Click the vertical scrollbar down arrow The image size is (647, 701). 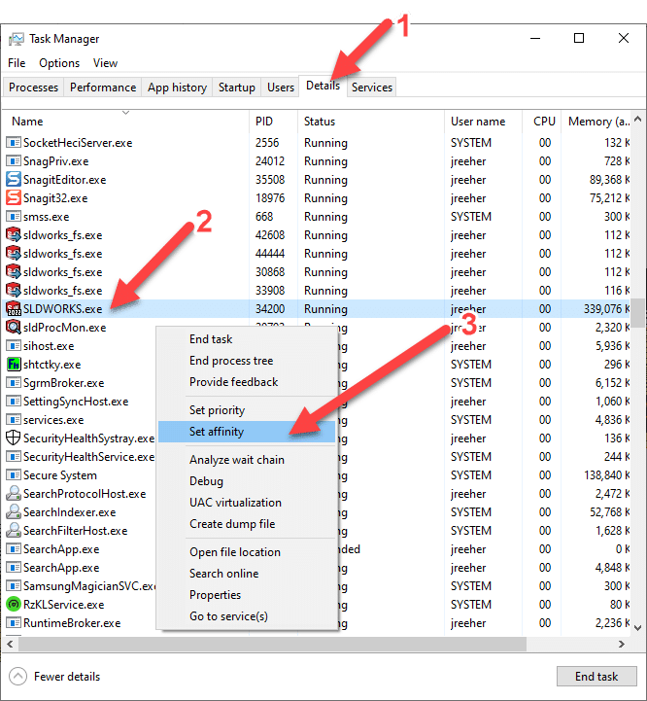coord(638,627)
